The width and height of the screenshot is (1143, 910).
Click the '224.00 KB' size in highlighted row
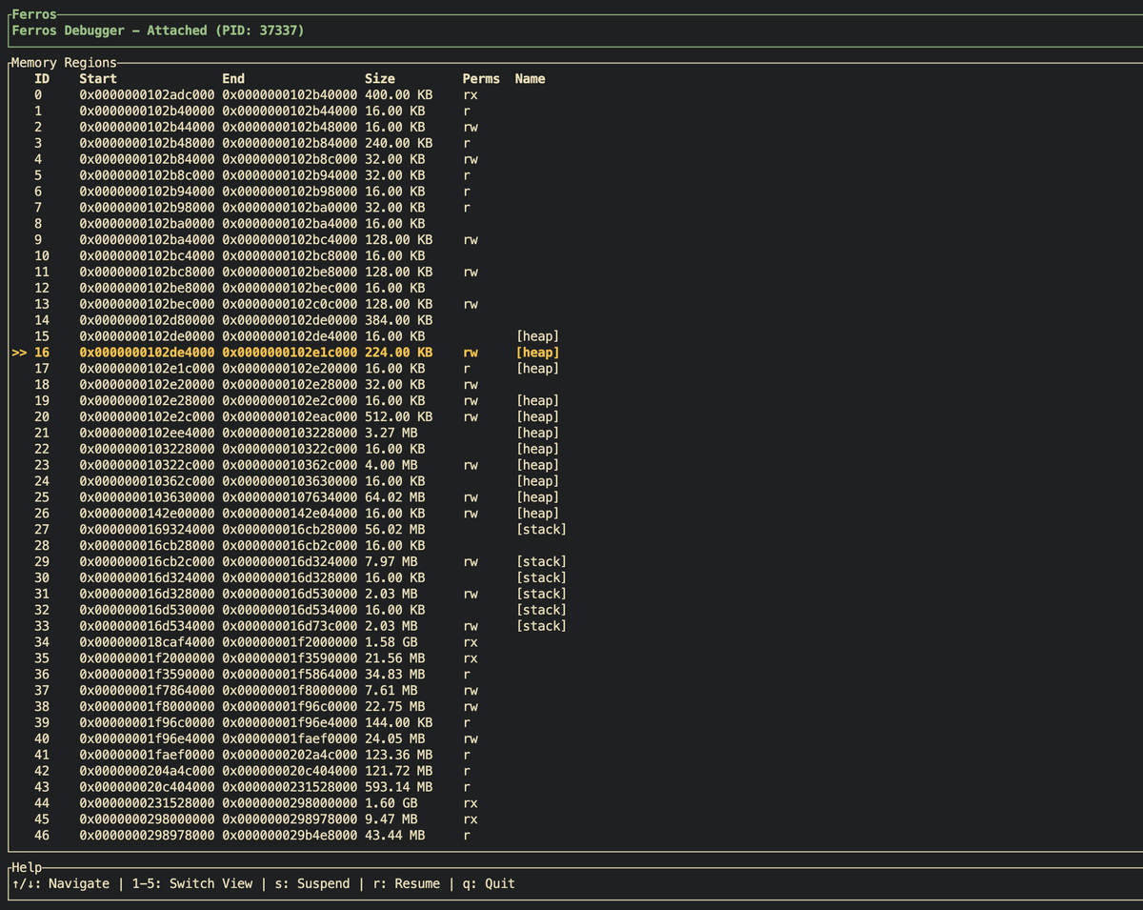tap(399, 353)
